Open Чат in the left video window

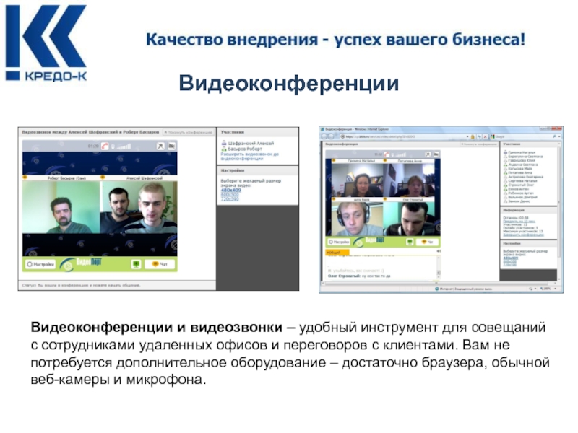coord(159,264)
